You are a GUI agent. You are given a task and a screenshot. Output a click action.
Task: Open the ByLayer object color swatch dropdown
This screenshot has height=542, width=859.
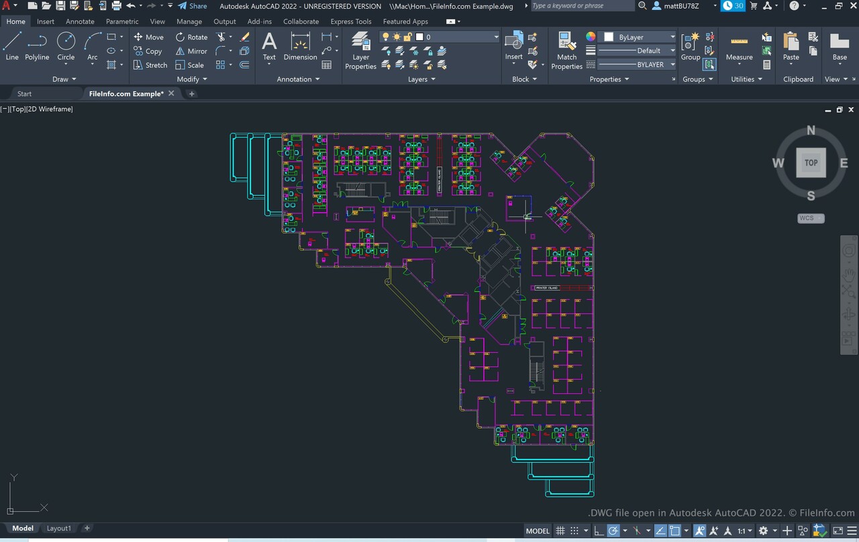click(x=639, y=37)
